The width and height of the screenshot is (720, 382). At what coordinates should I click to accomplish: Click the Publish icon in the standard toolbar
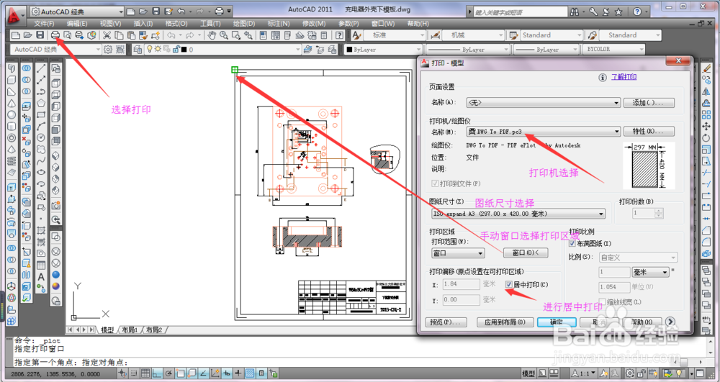(x=79, y=35)
